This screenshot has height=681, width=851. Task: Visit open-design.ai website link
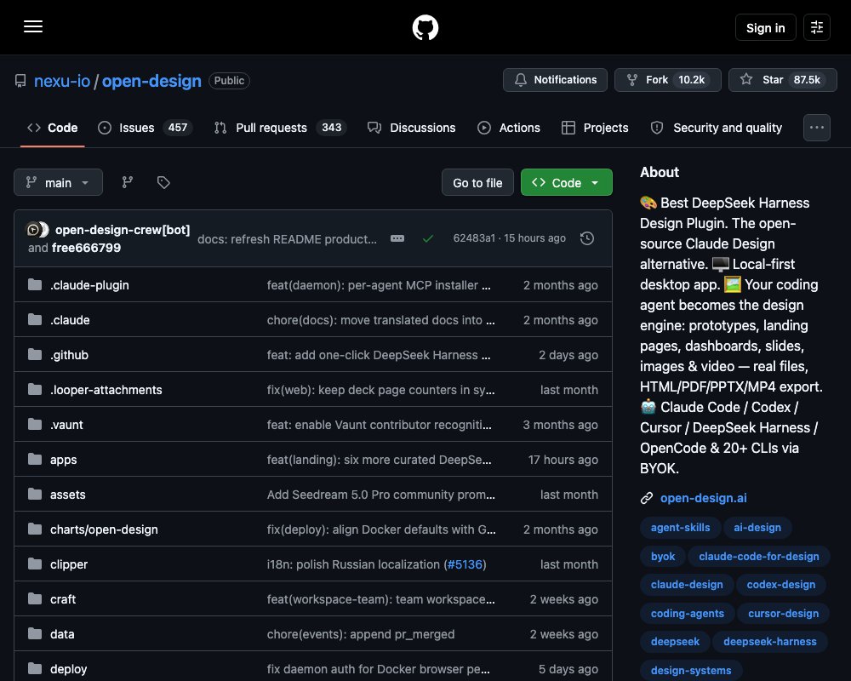pyautogui.click(x=704, y=498)
